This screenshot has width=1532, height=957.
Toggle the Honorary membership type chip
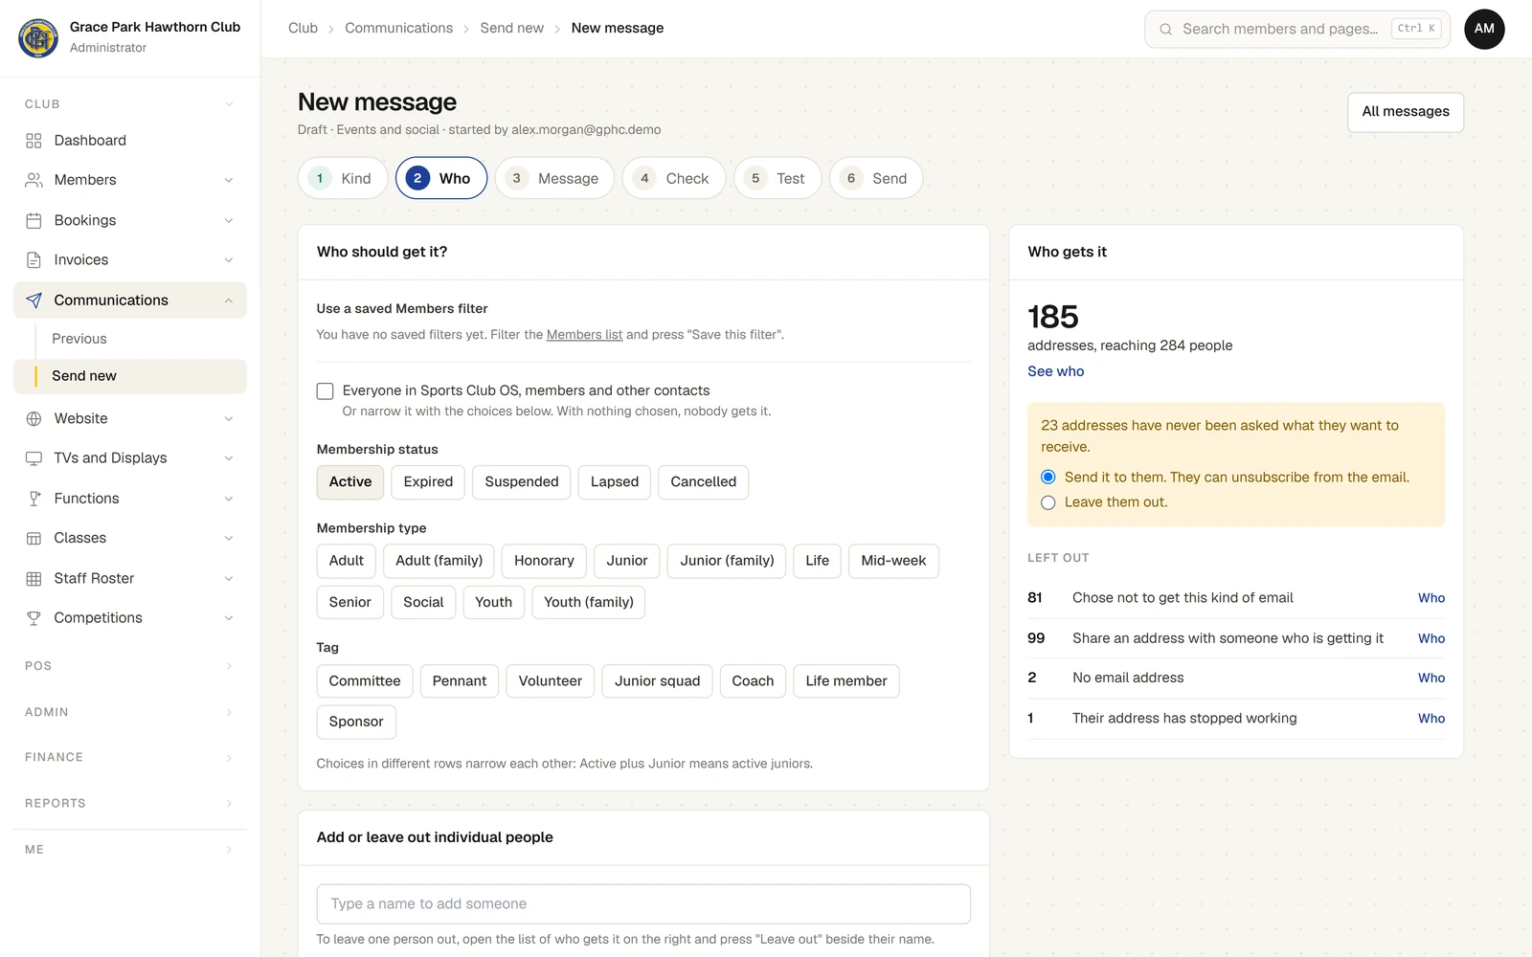544,561
